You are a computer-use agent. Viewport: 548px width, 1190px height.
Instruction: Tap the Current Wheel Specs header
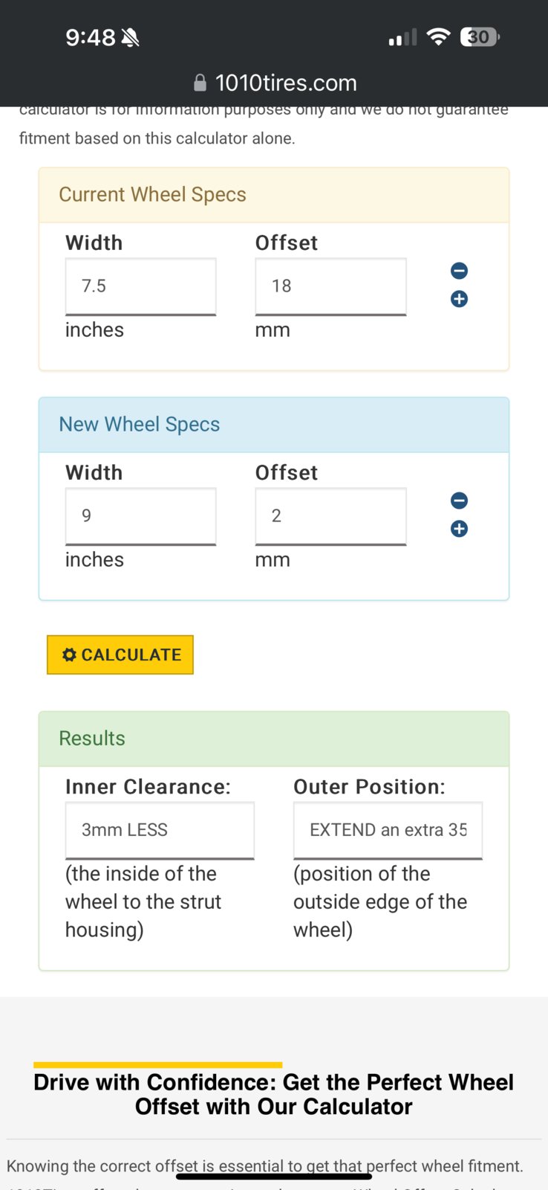coord(274,195)
